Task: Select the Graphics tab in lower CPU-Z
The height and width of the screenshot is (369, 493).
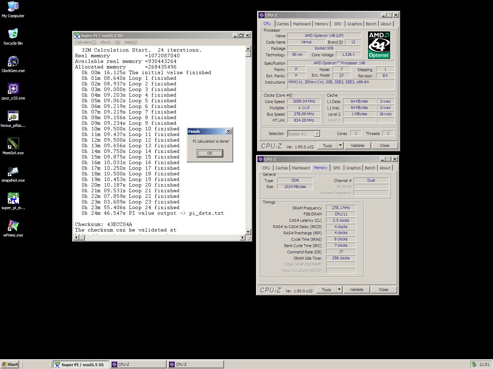Action: (353, 168)
